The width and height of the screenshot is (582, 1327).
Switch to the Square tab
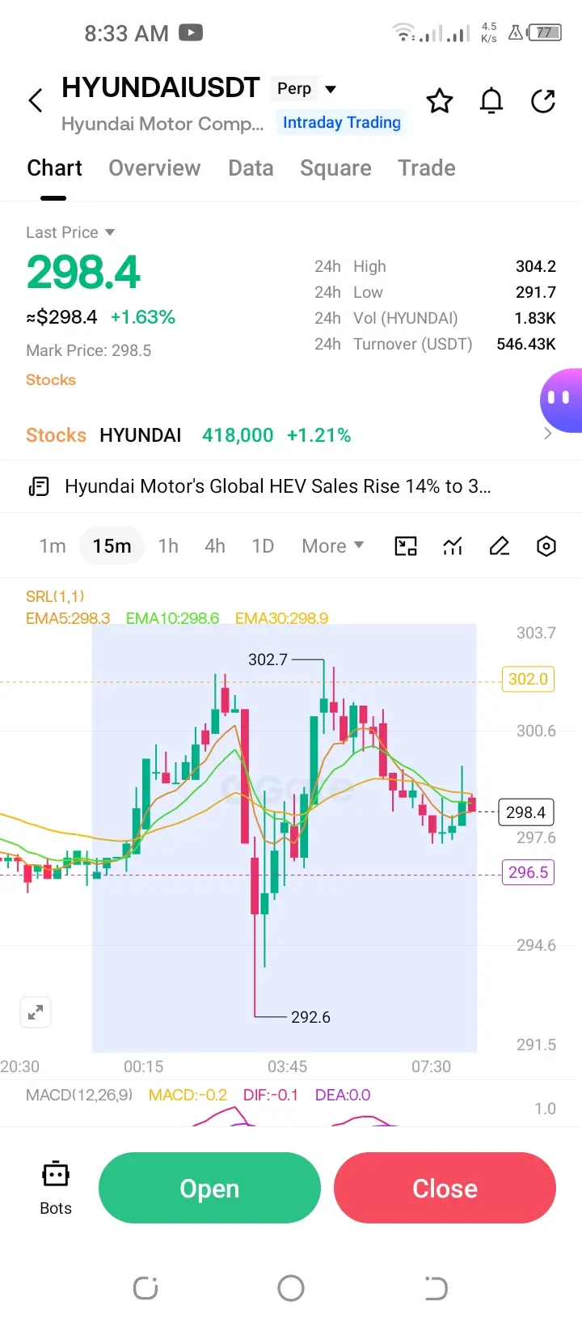click(x=335, y=168)
